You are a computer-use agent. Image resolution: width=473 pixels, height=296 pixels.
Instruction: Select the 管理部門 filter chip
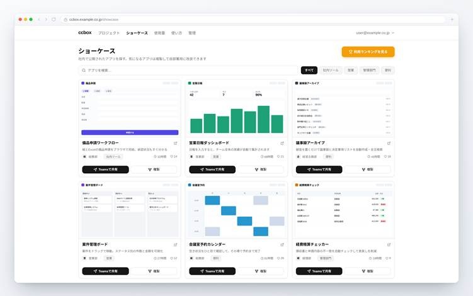click(369, 71)
